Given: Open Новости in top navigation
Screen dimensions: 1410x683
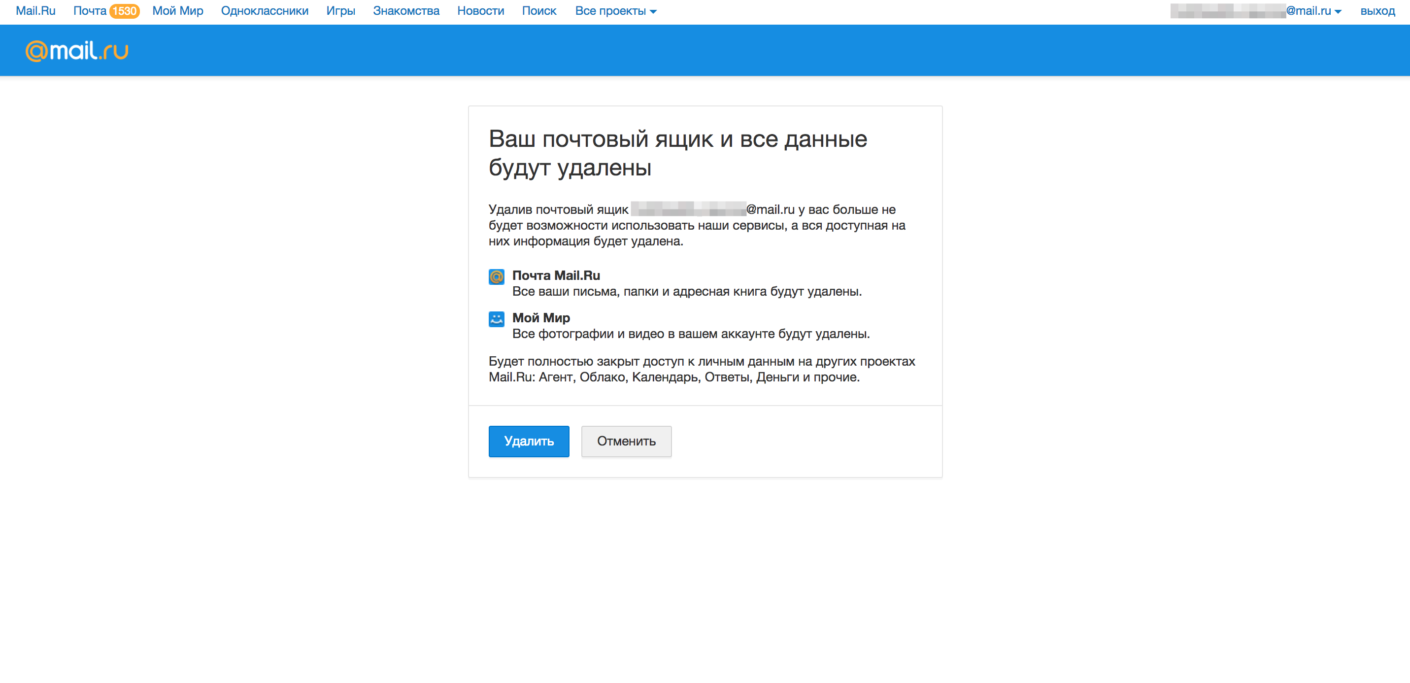Looking at the screenshot, I should click(480, 11).
